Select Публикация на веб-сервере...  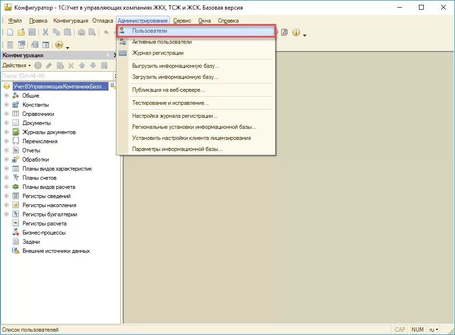pos(196,90)
